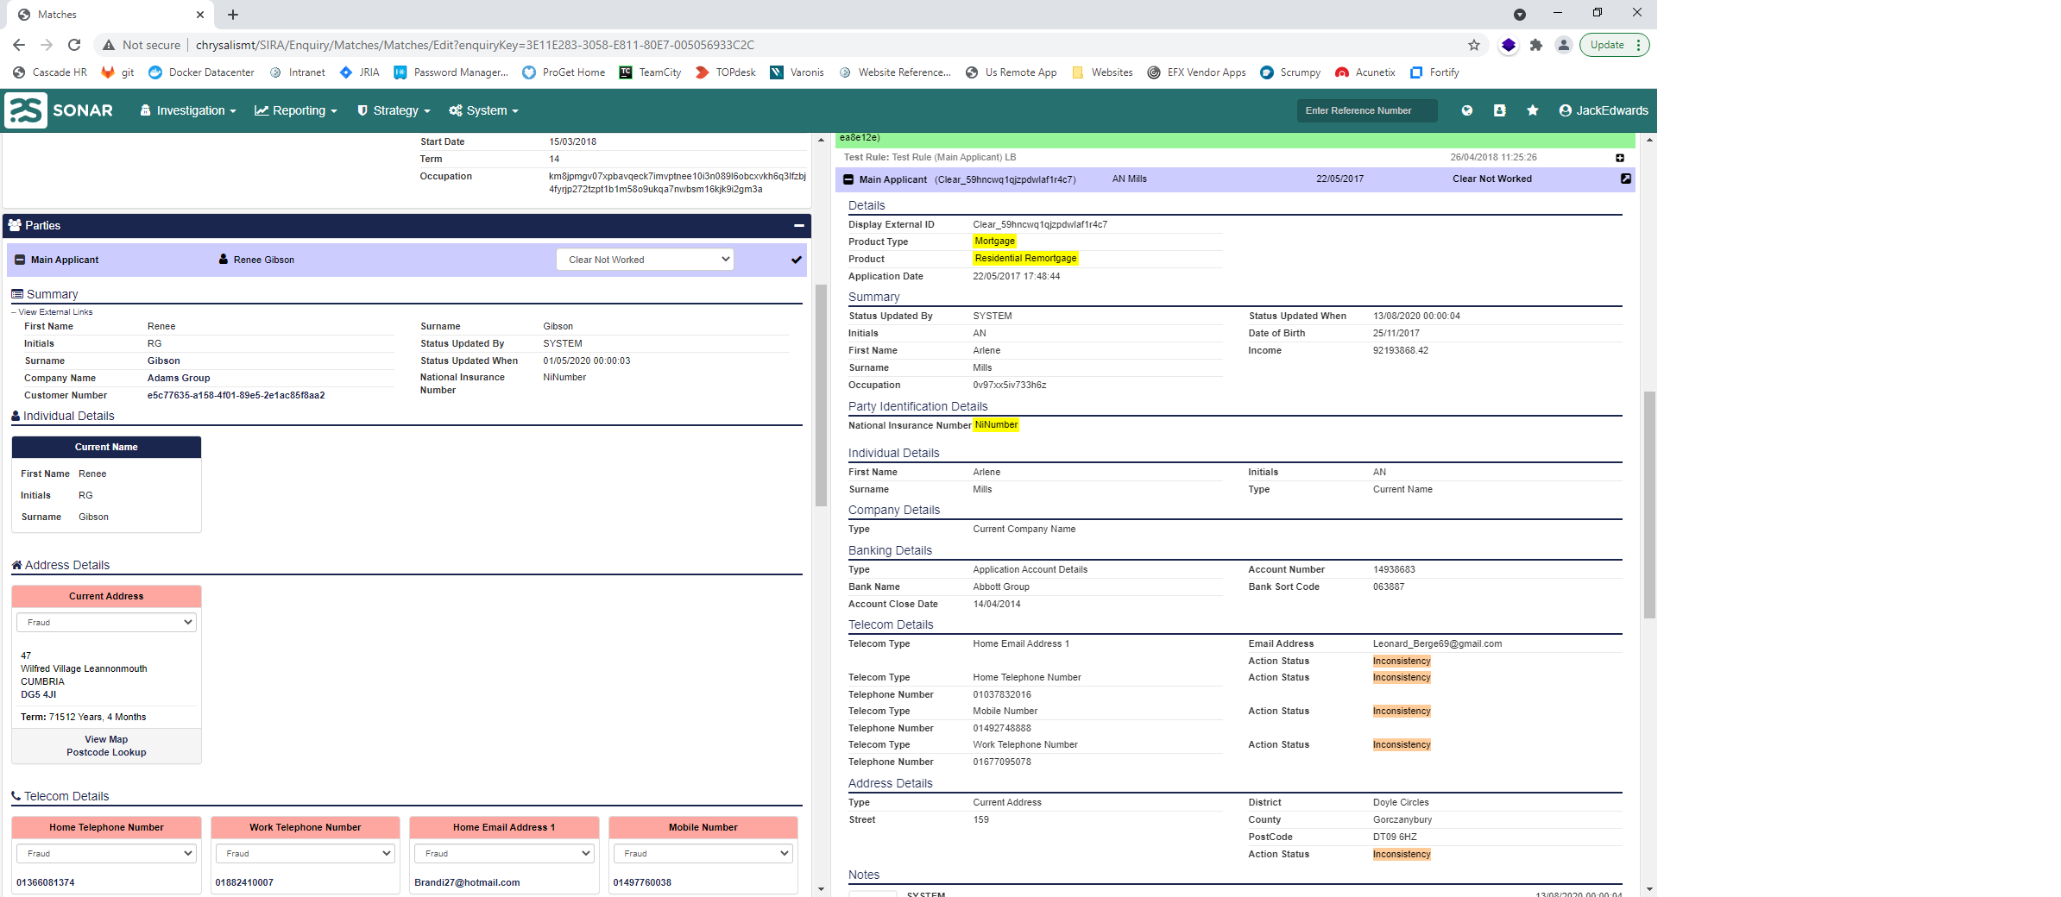
Task: Open the Reporting menu
Action: point(296,110)
